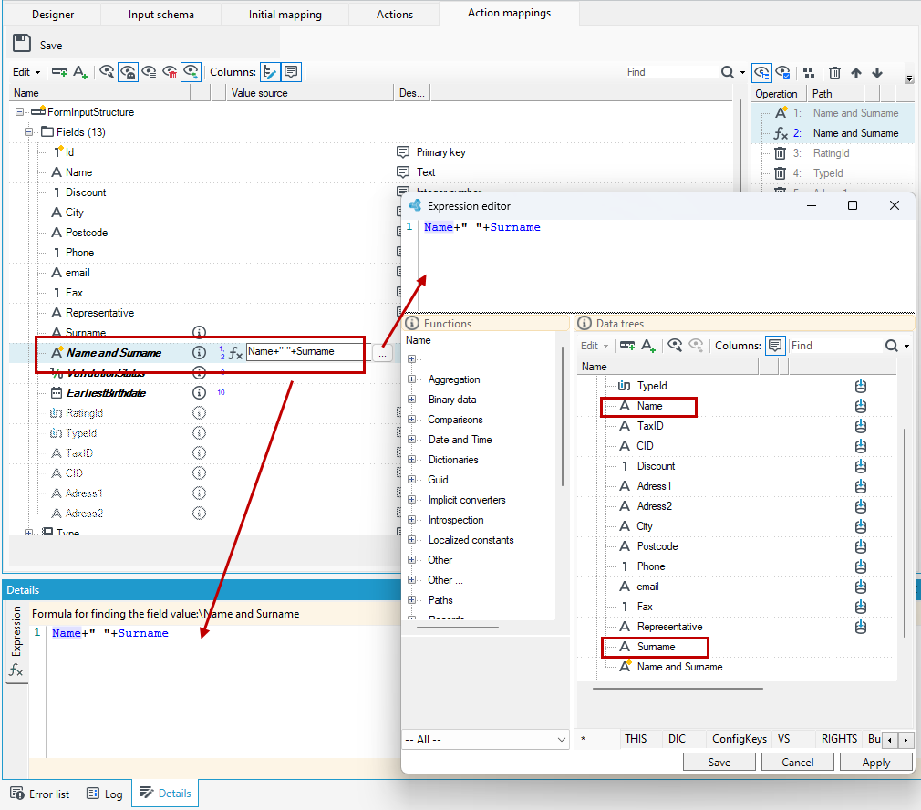The width and height of the screenshot is (921, 810).
Task: Toggle the tree-edit column button beside Columns
Action: 270,72
